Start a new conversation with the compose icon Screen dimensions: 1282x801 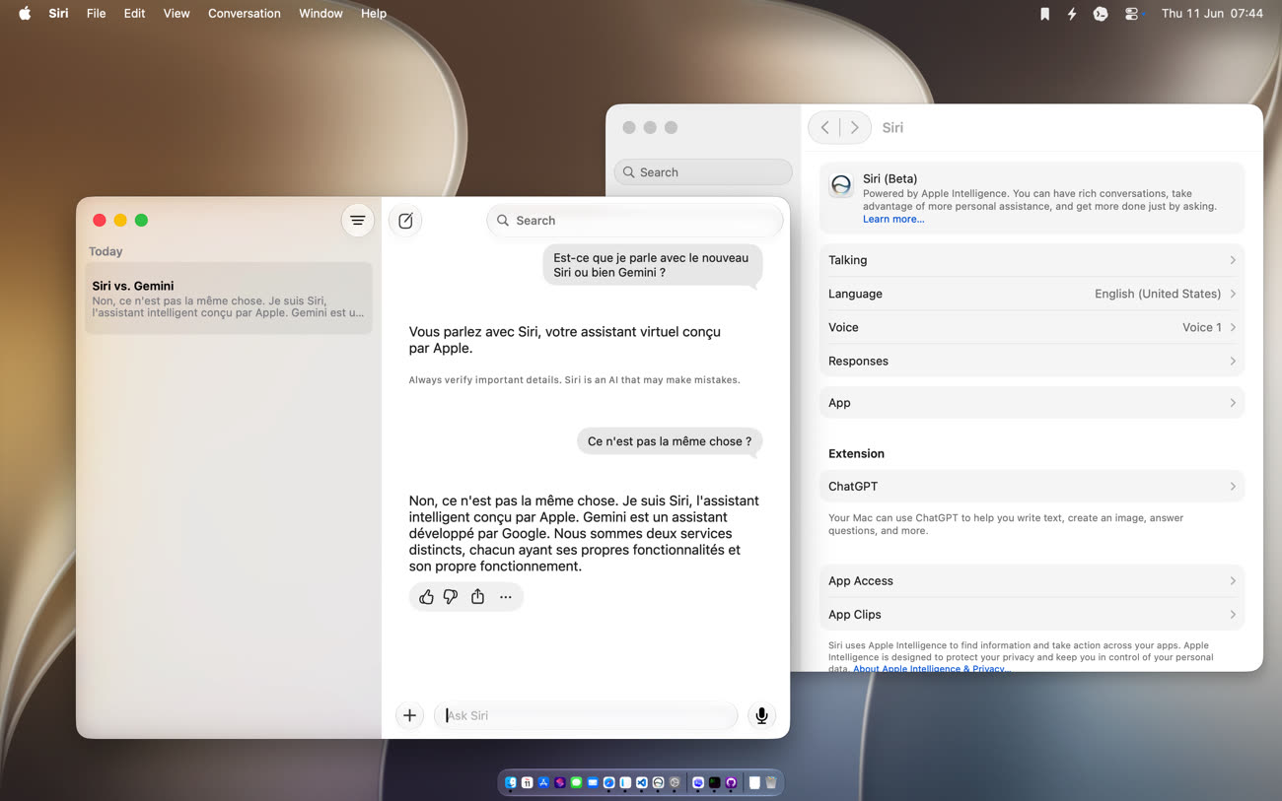(405, 221)
